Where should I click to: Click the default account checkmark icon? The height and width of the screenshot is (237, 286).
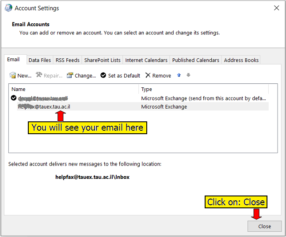click(14, 98)
